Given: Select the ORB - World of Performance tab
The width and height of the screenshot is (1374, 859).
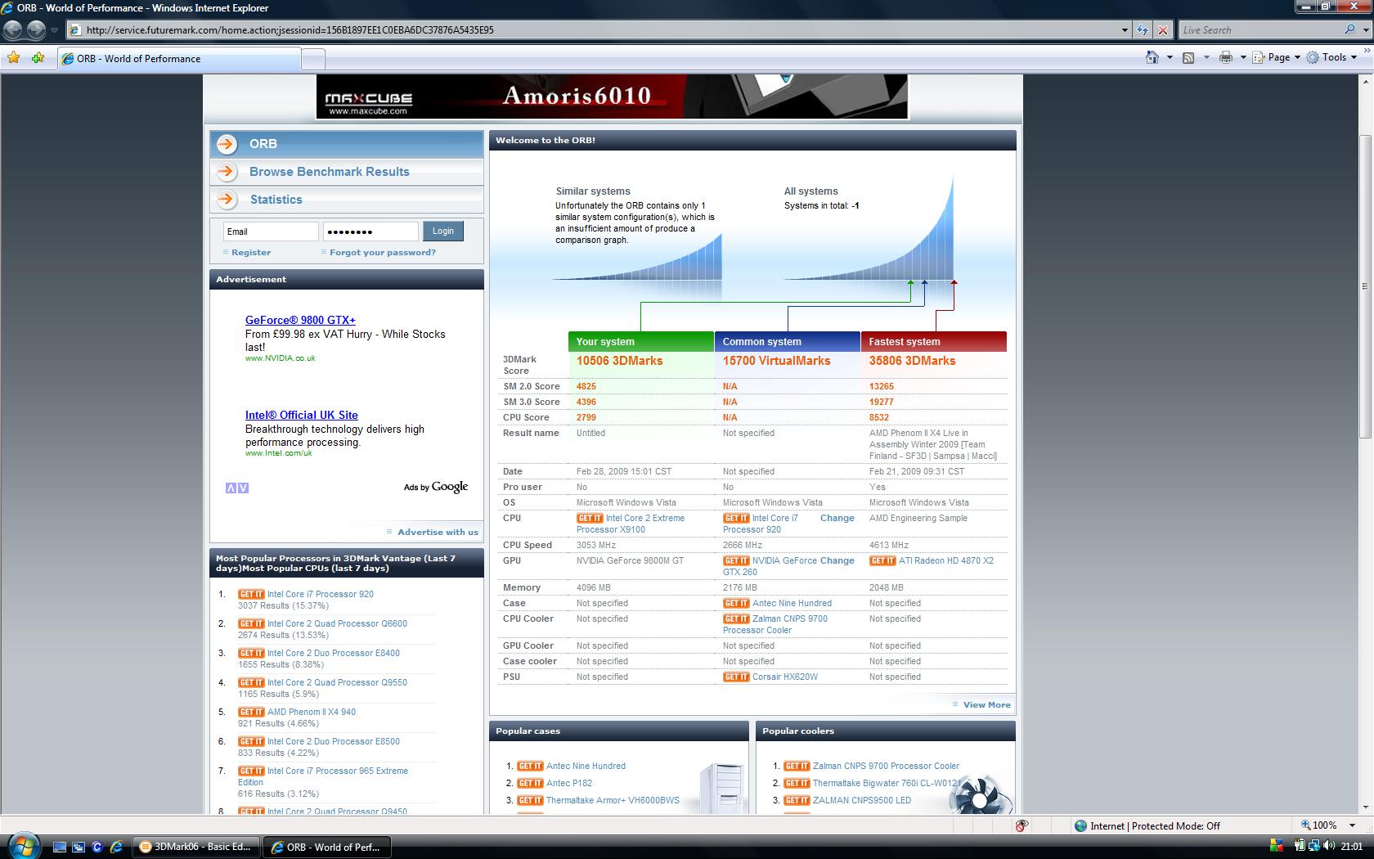Looking at the screenshot, I should tap(179, 58).
